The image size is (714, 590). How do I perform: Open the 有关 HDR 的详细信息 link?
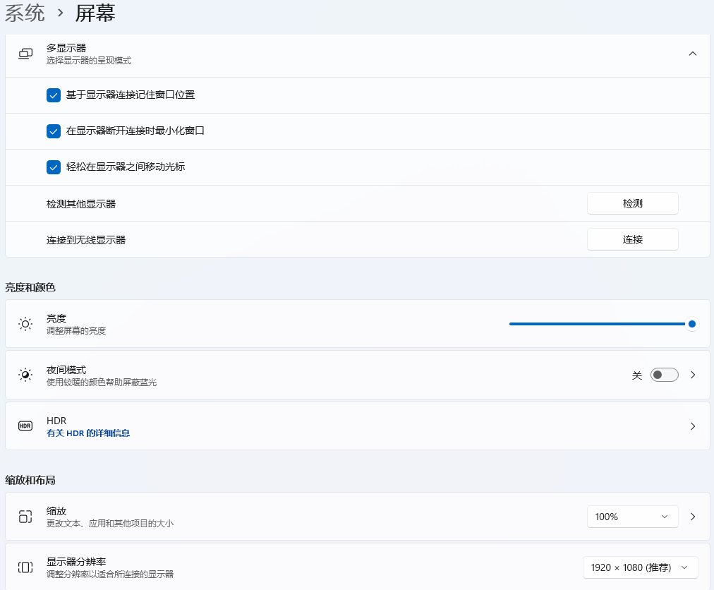coord(88,433)
